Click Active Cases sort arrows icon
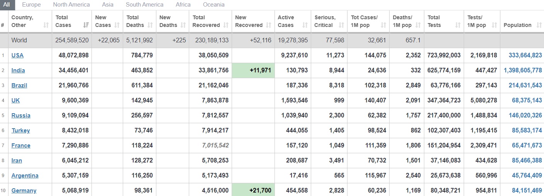 tap(305, 25)
